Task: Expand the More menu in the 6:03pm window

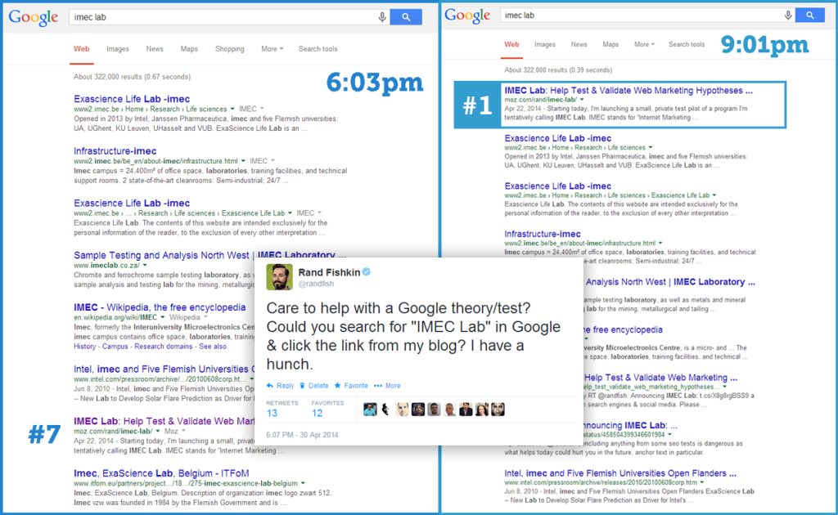Action: [272, 48]
